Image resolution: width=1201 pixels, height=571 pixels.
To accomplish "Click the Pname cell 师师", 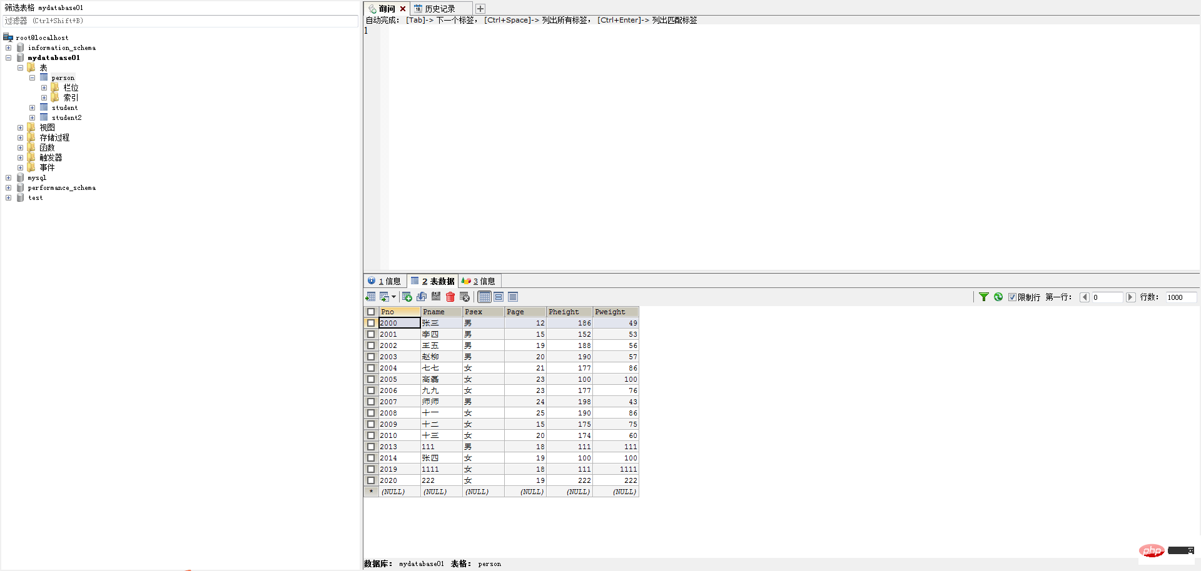I will [441, 402].
